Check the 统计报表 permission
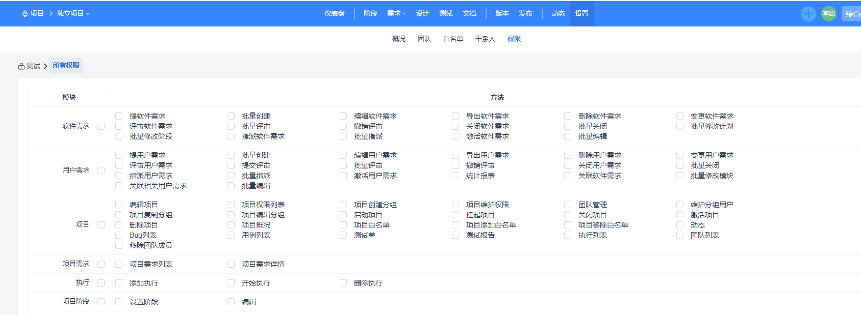861x315 pixels. tap(455, 176)
